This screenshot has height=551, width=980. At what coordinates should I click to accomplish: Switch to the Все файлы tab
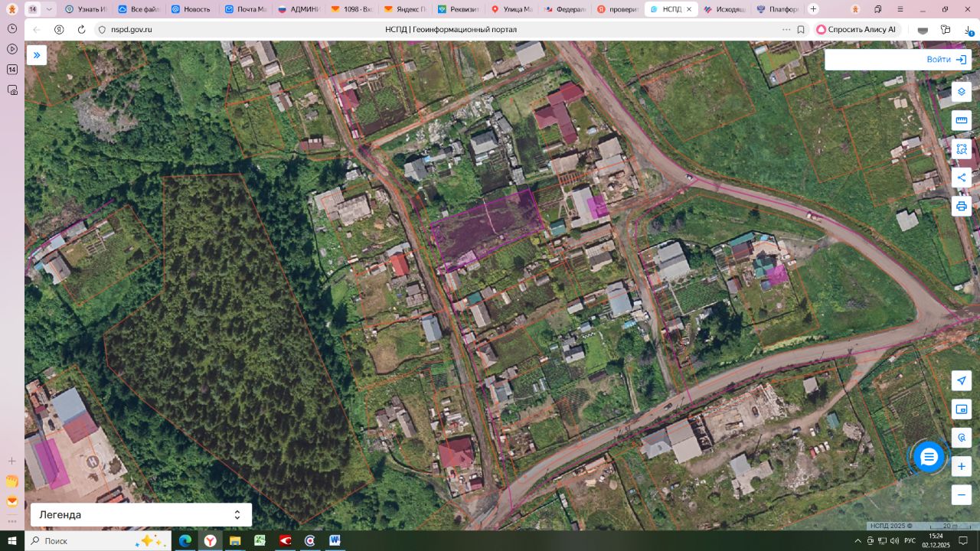click(x=139, y=9)
